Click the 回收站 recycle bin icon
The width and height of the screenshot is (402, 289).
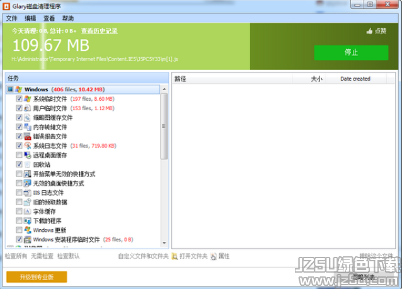point(28,164)
